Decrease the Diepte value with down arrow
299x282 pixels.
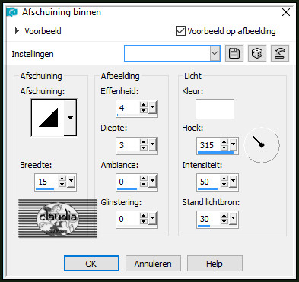pos(144,147)
